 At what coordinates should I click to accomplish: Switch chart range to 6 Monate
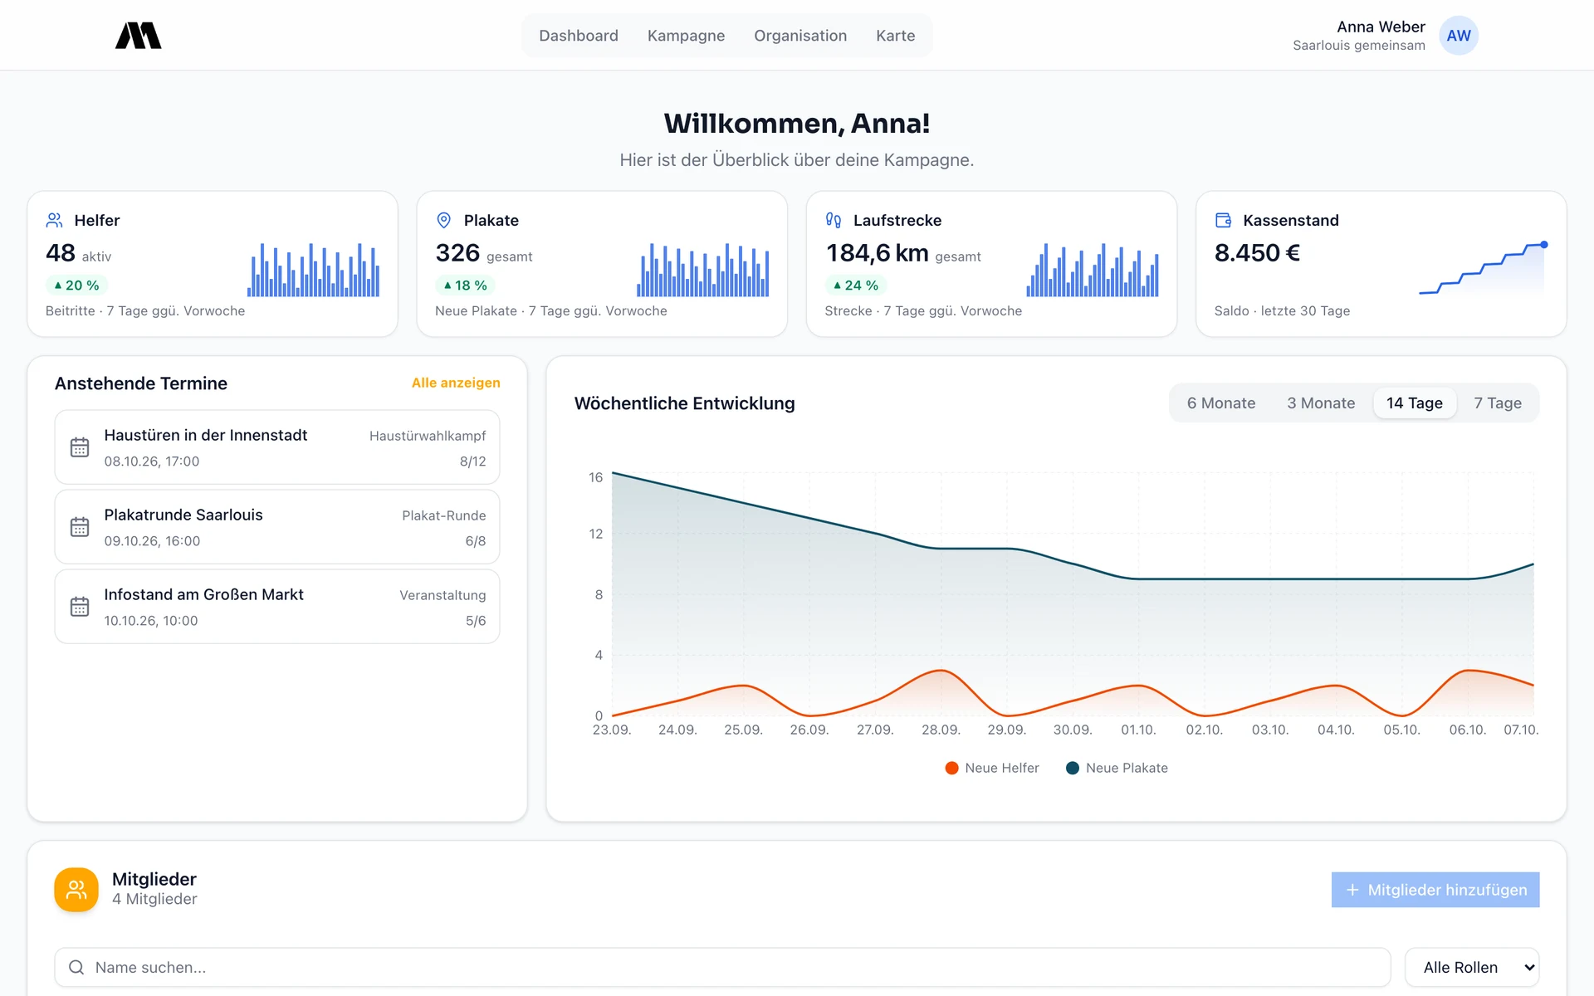tap(1220, 403)
